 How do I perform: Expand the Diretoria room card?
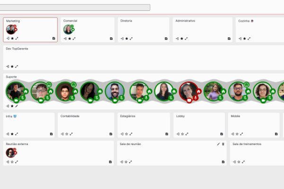pyautogui.click(x=131, y=39)
